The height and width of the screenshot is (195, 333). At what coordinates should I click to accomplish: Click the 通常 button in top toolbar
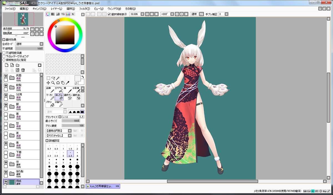pos(194,14)
